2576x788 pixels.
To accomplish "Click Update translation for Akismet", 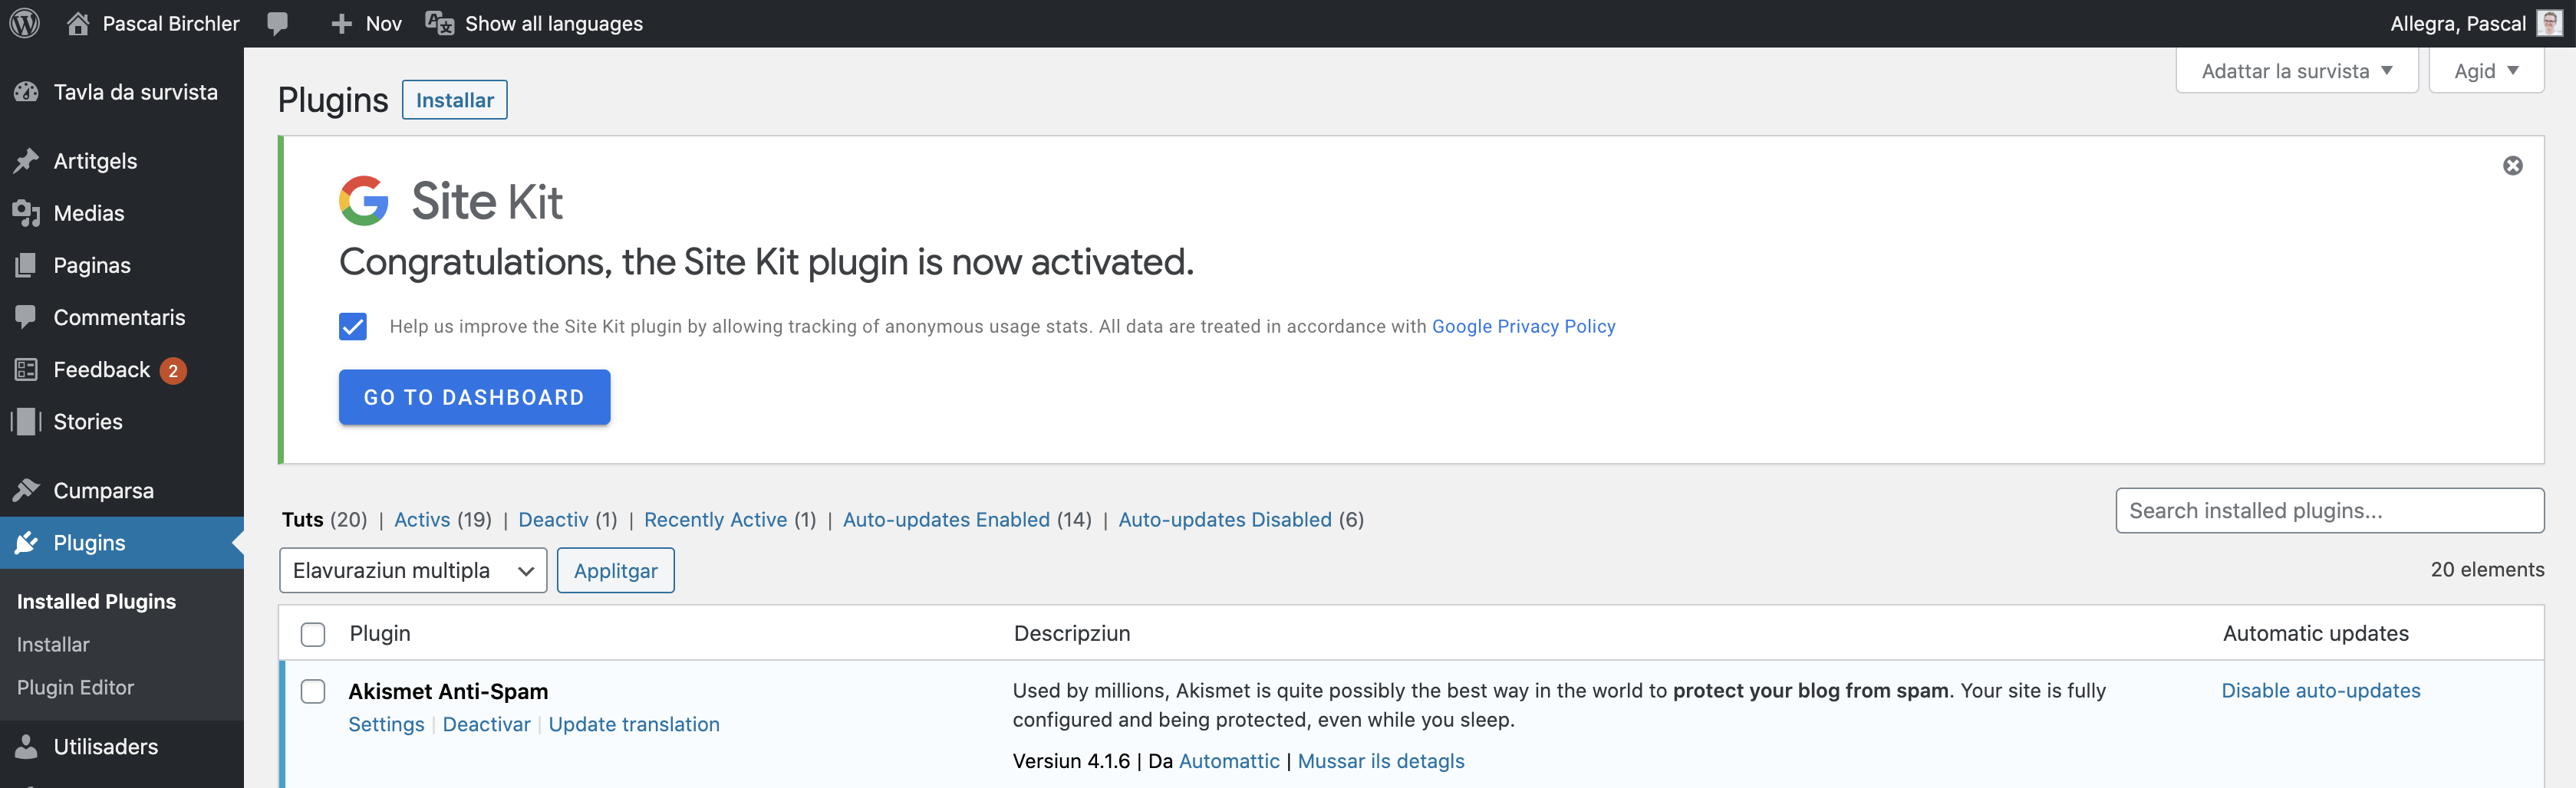I will pyautogui.click(x=634, y=724).
